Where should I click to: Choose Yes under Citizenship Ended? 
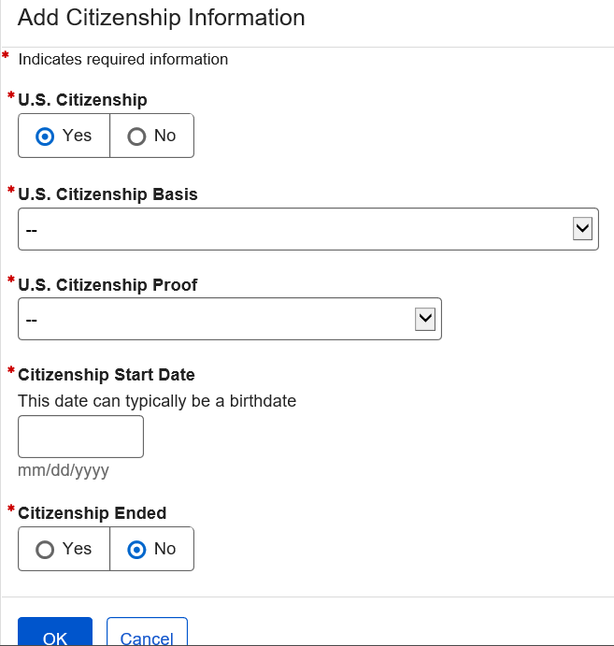[x=64, y=550]
